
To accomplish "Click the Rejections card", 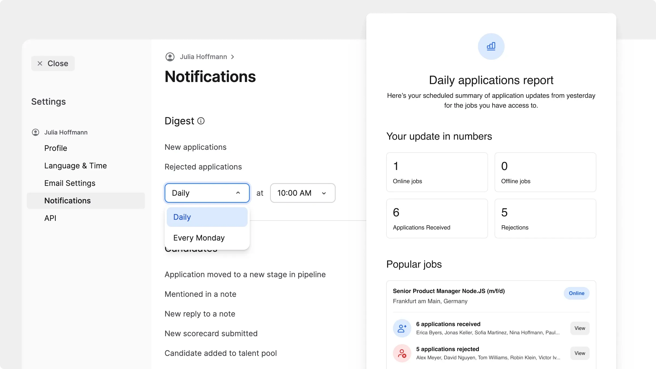I will (x=545, y=218).
